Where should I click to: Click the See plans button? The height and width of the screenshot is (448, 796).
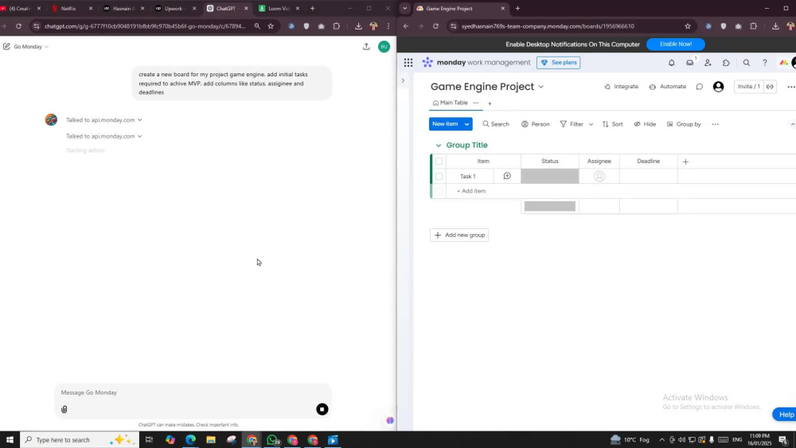[x=559, y=62]
